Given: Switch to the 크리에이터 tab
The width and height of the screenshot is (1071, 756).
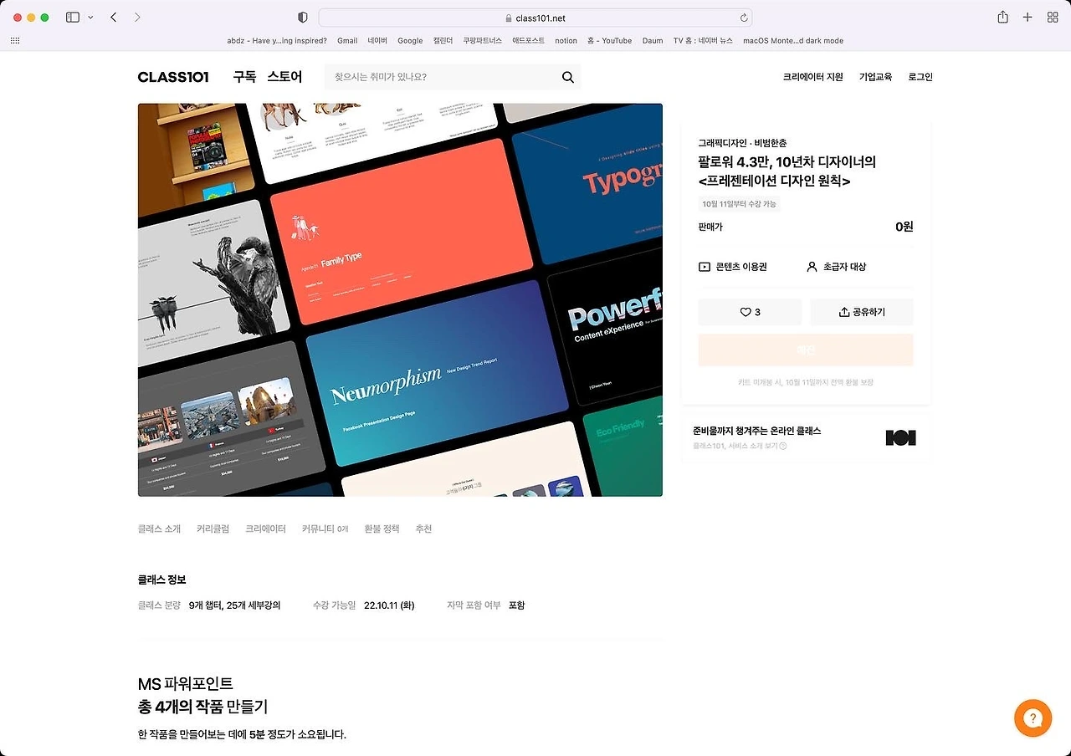Looking at the screenshot, I should [265, 529].
